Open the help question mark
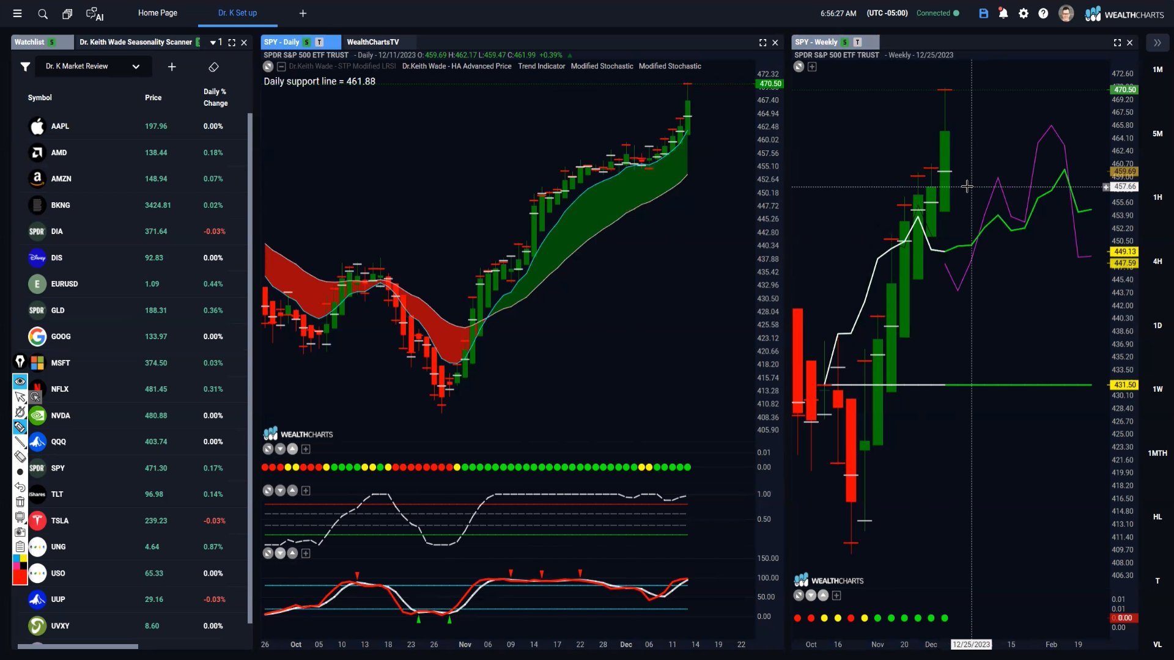This screenshot has height=660, width=1174. coord(1043,13)
